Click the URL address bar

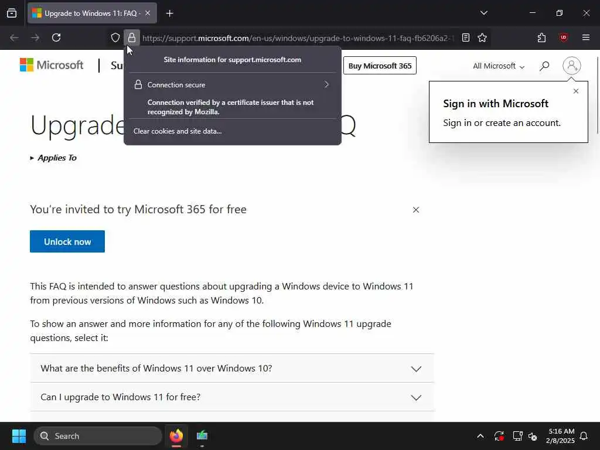298,38
